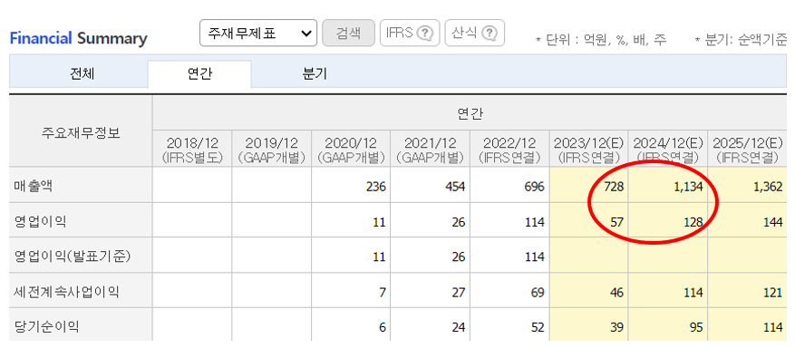Click the 세전계속사업이익 row label
This screenshot has width=795, height=348.
point(66,293)
